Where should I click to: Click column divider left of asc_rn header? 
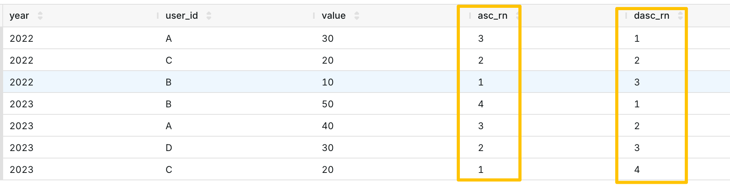(470, 16)
